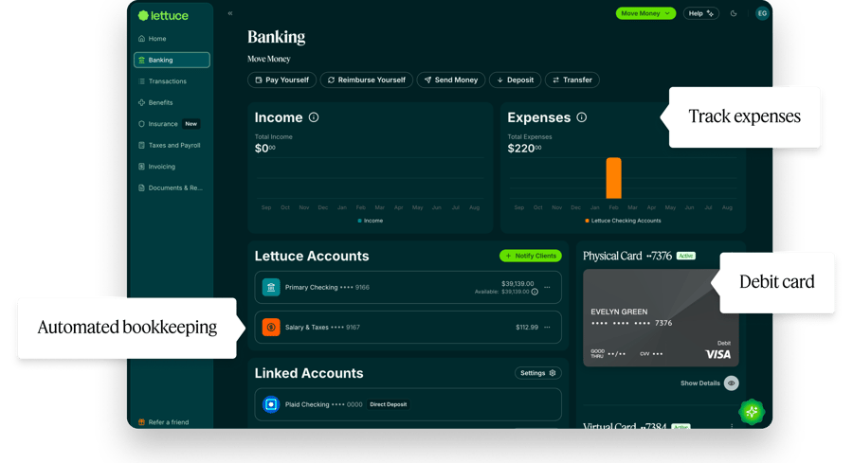
Task: Click Pay Yourself button
Action: tap(281, 80)
